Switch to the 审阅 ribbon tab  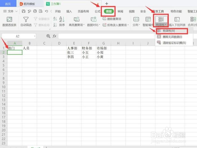point(120,11)
